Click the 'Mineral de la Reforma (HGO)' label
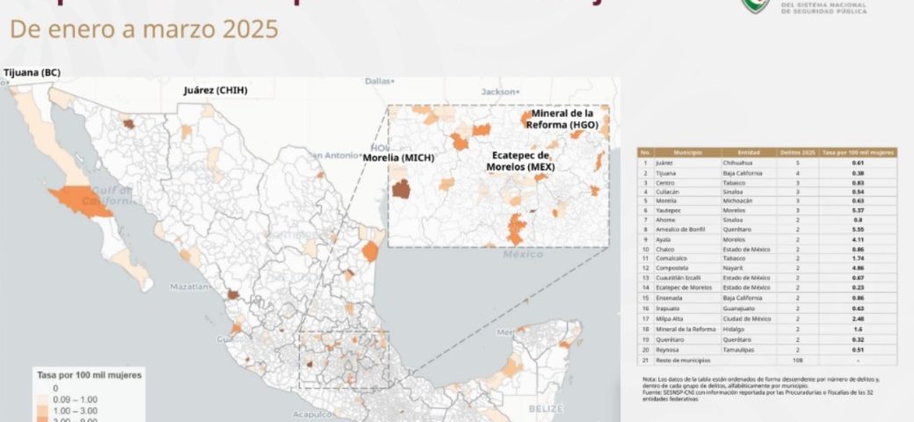914x422 pixels. [562, 119]
